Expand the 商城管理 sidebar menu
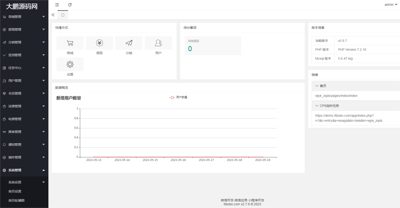Viewport: 400px width, 208px height. (24, 17)
